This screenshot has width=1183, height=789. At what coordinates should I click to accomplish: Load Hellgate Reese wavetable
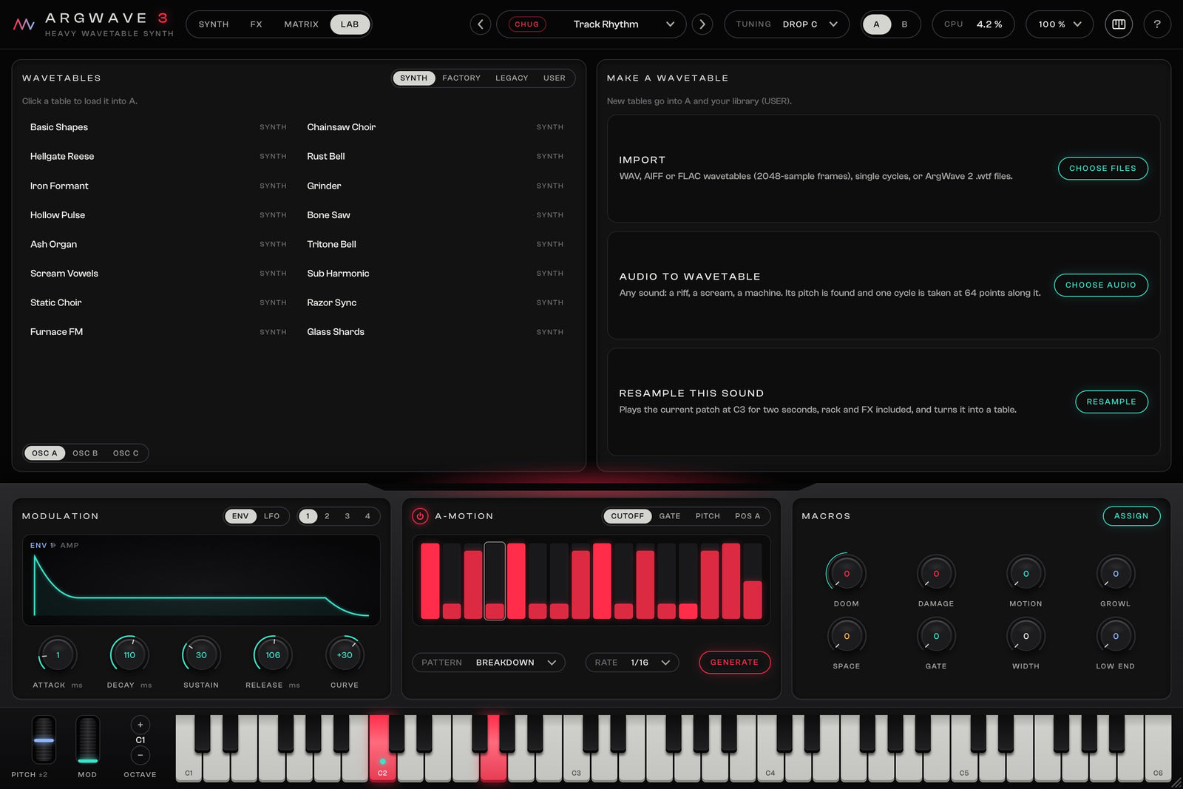click(x=158, y=157)
